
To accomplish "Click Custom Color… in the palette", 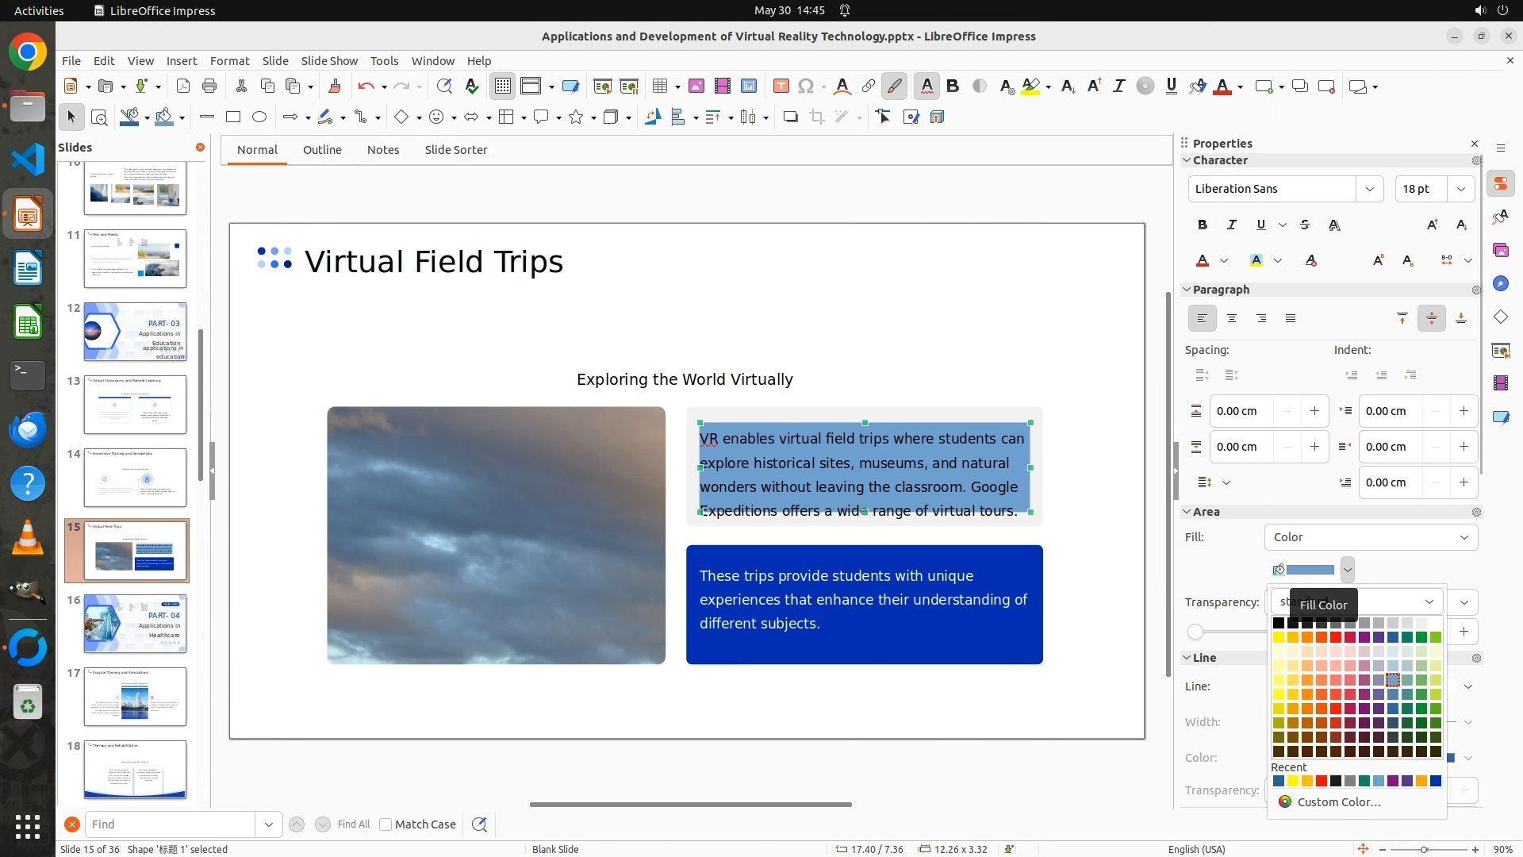I will (x=1339, y=802).
